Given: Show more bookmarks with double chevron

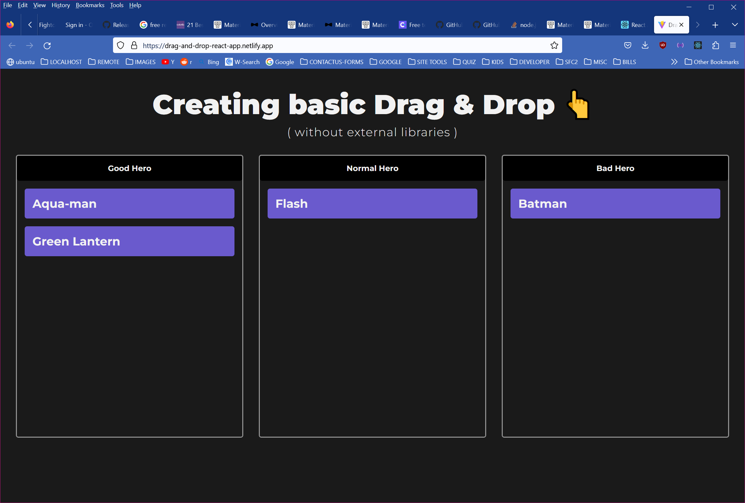Looking at the screenshot, I should click(x=674, y=62).
